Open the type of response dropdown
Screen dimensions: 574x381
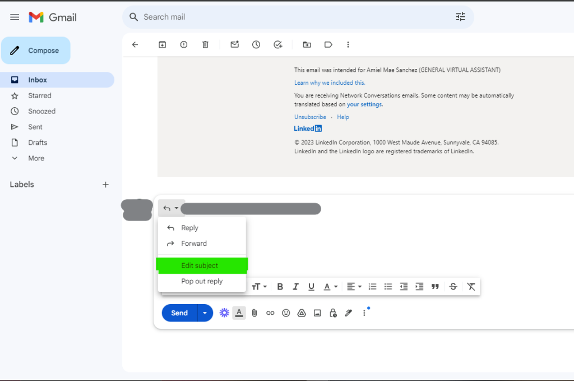point(171,208)
